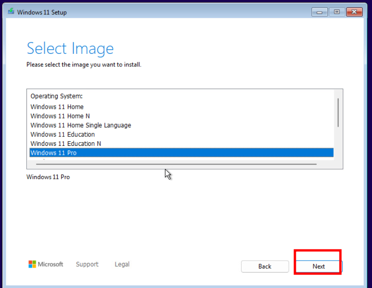
Task: Click the horizontal scrollbar under the list
Action: pos(176,164)
